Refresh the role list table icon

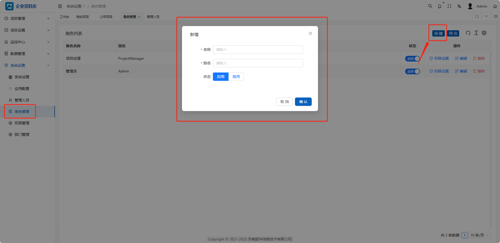point(468,33)
